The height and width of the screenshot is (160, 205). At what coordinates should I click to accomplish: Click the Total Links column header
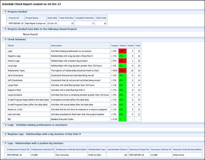click(101, 18)
